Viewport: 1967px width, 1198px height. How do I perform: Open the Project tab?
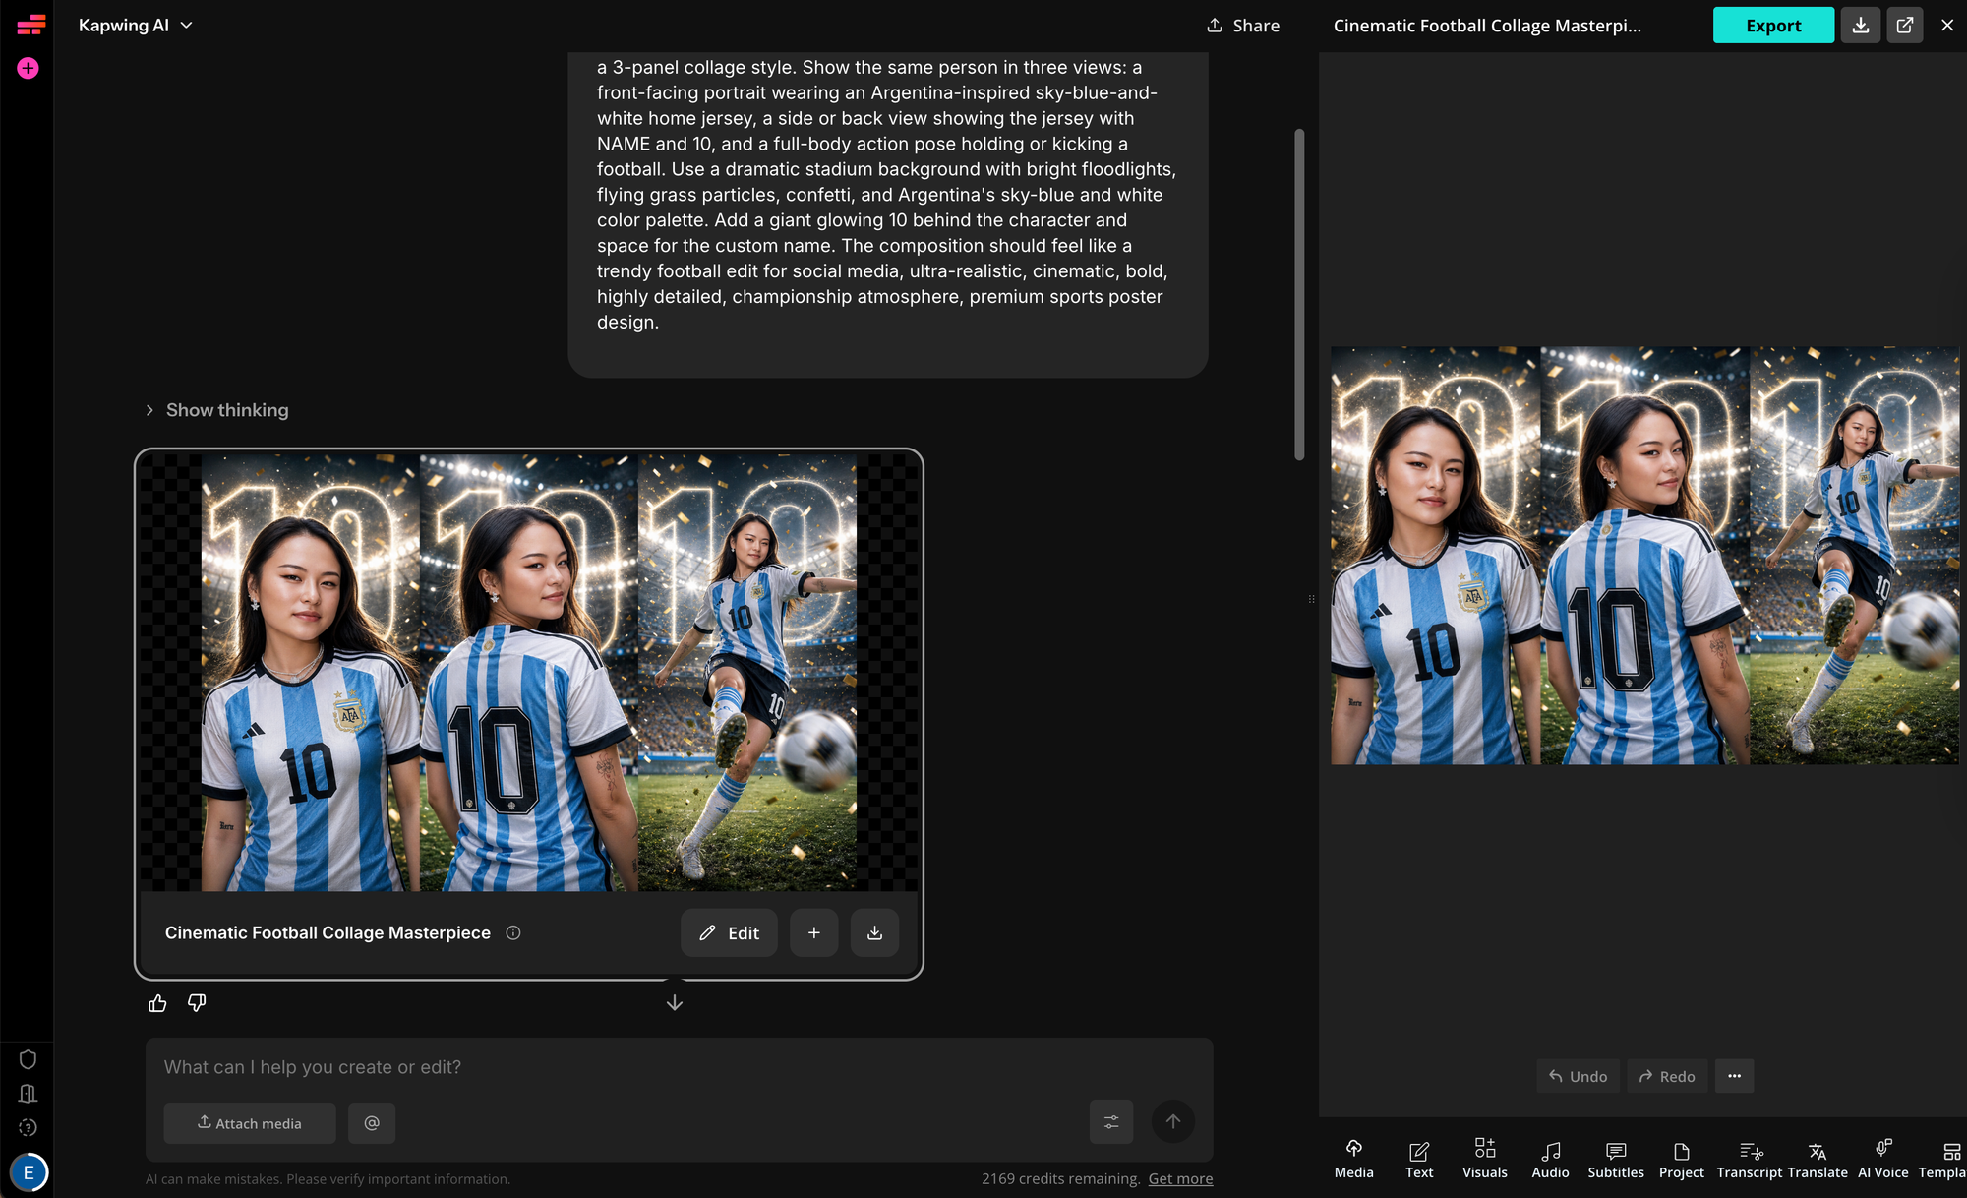1682,1159
